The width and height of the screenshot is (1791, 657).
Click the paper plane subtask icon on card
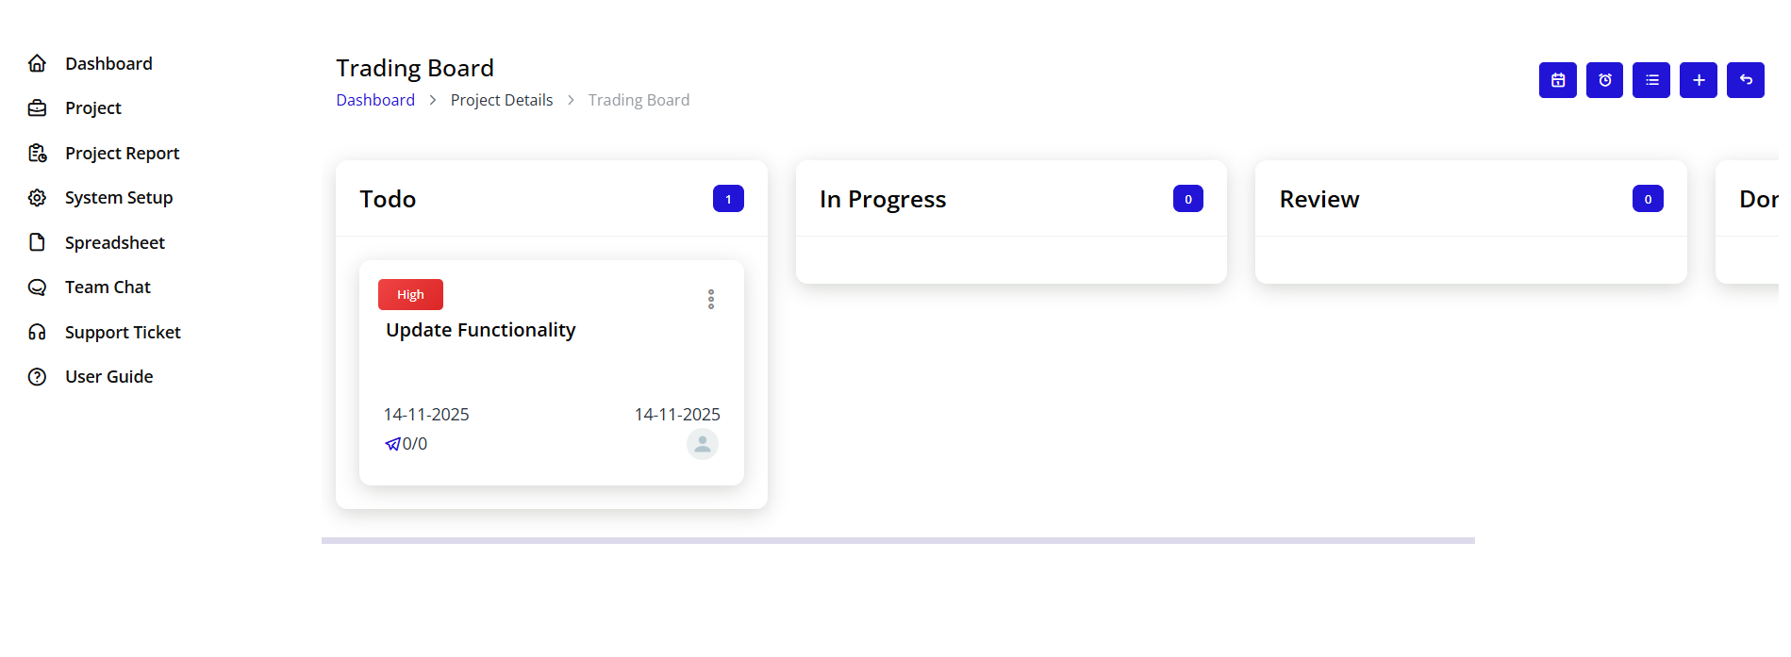pos(394,443)
